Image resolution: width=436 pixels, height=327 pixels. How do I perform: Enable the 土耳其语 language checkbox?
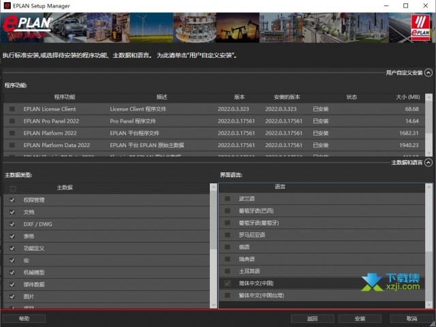point(228,271)
